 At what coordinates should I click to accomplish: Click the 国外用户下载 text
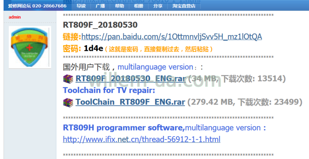click(x=86, y=67)
